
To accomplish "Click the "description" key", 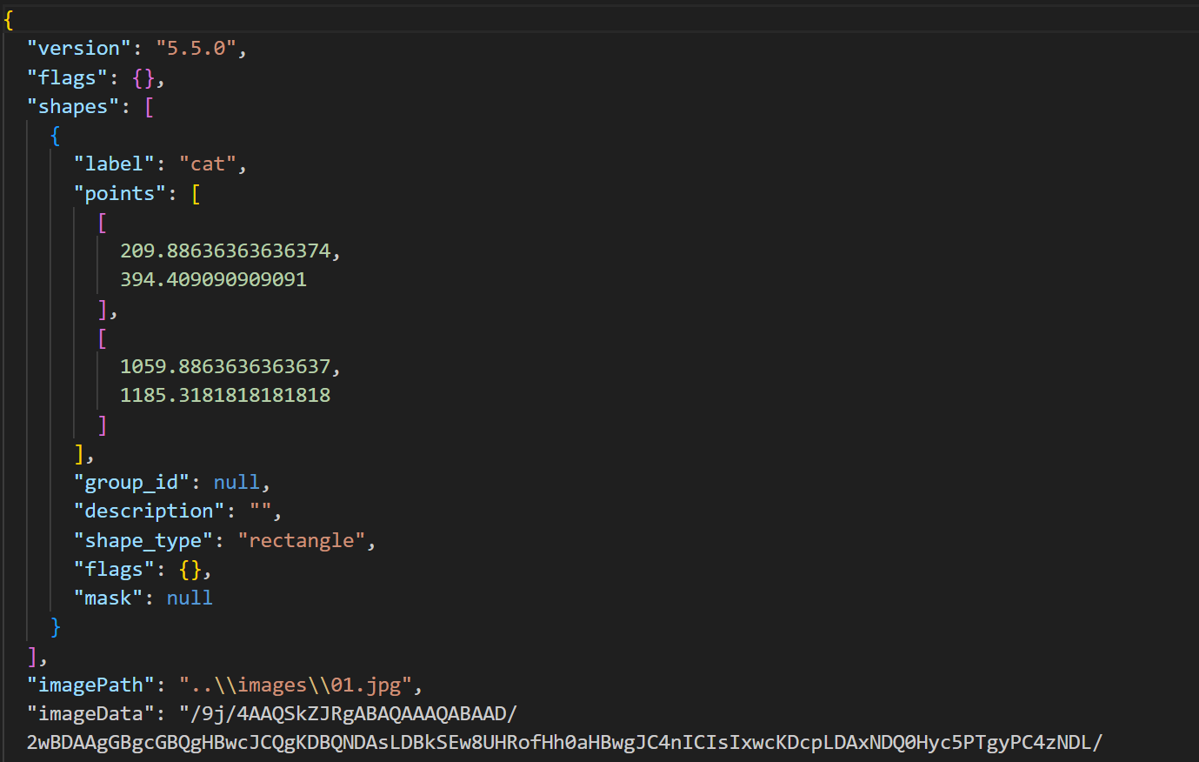I will point(149,511).
